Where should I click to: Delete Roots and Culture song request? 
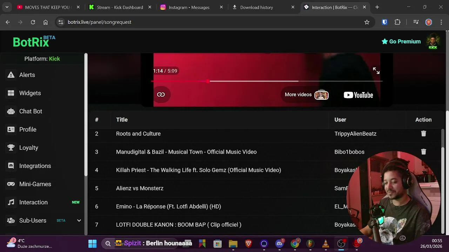423,134
